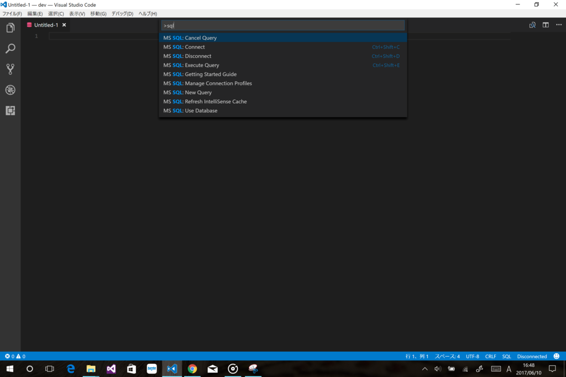This screenshot has height=377, width=566.
Task: Select MS SQL: Refresh IntelliSense Cache
Action: click(282, 102)
